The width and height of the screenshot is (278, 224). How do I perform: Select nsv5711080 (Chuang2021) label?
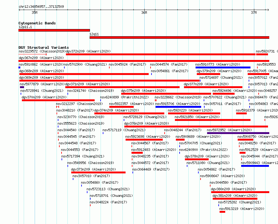208,163
